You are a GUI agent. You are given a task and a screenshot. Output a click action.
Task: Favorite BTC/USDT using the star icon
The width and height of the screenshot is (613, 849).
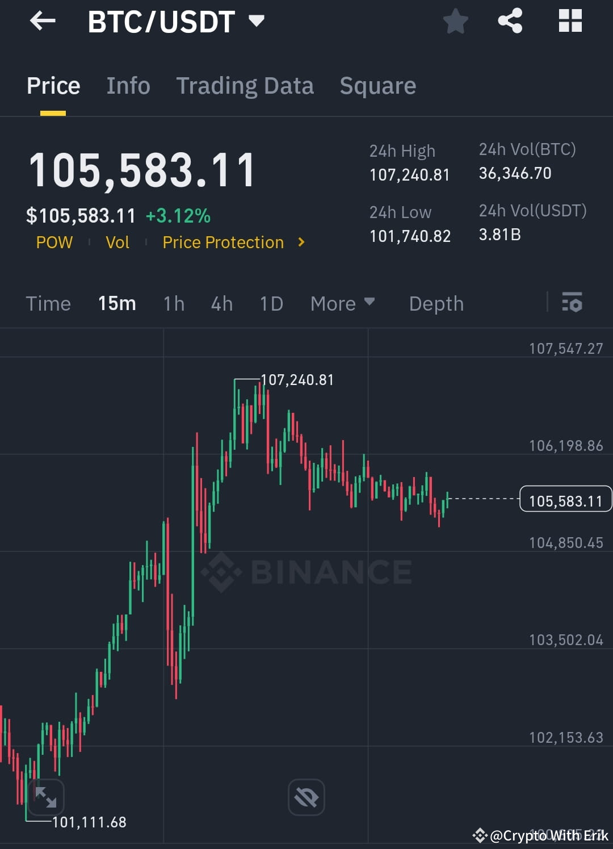[455, 21]
